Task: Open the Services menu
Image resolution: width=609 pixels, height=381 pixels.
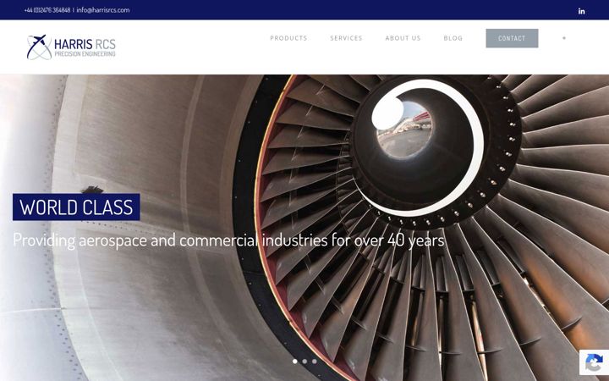Action: [x=346, y=38]
